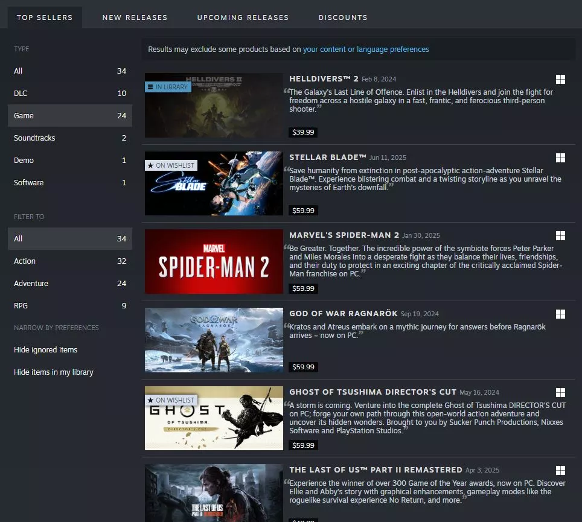This screenshot has height=522, width=582.
Task: Click Windows icon beside The Last of Us Part II
Action: pos(560,471)
